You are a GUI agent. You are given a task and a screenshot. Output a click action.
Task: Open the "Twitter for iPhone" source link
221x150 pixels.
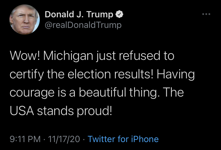point(123,139)
